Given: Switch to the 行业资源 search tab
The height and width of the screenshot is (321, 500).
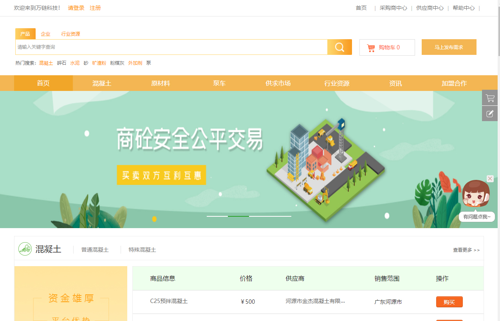Looking at the screenshot, I should tap(70, 34).
